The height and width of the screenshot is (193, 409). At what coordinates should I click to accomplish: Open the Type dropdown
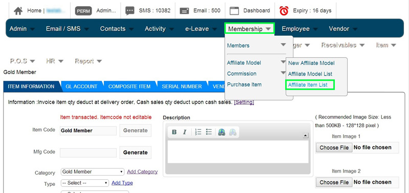(x=85, y=183)
